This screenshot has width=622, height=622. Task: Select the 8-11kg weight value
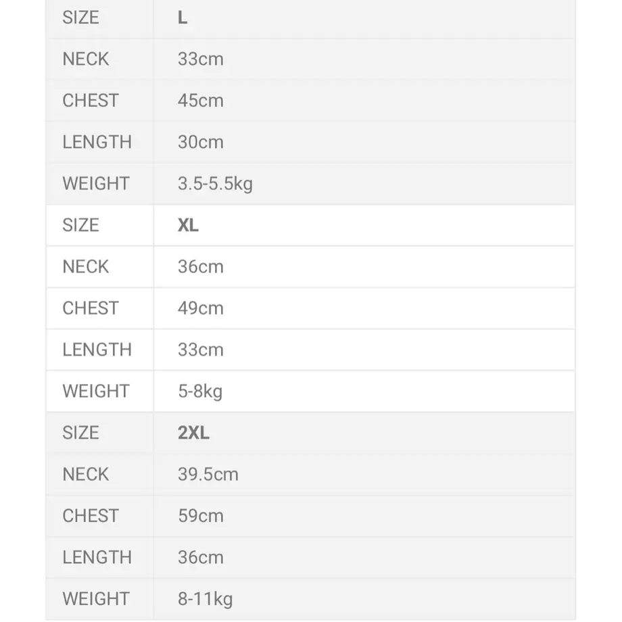click(x=206, y=600)
